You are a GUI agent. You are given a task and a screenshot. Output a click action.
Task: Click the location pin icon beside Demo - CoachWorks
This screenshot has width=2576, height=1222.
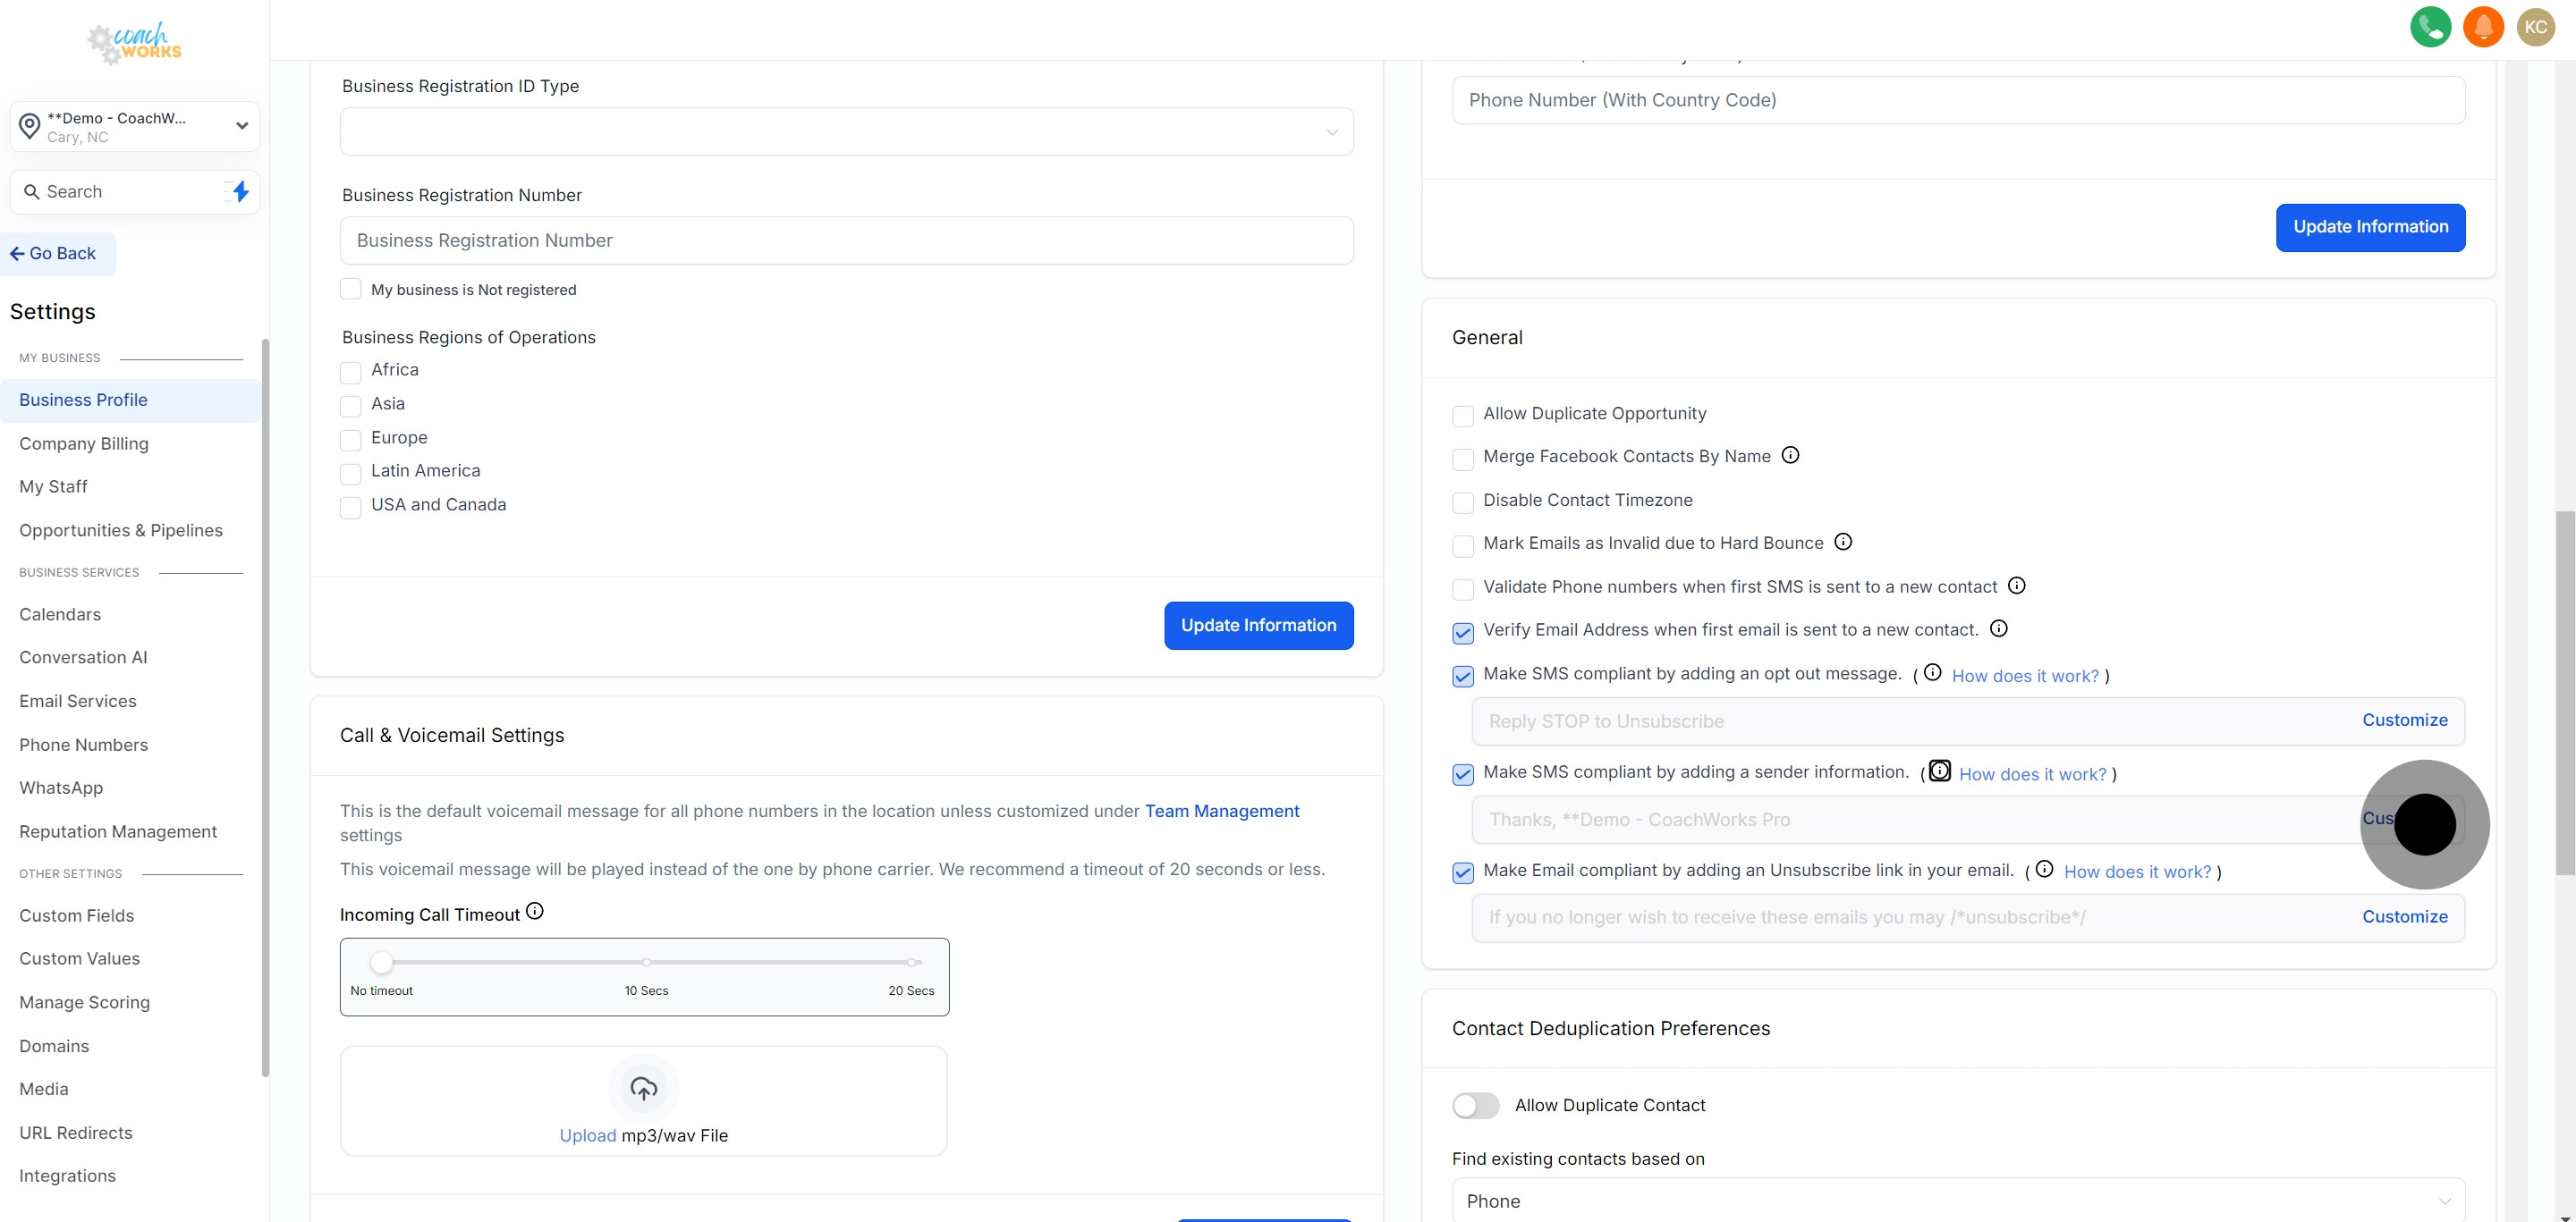[x=29, y=126]
